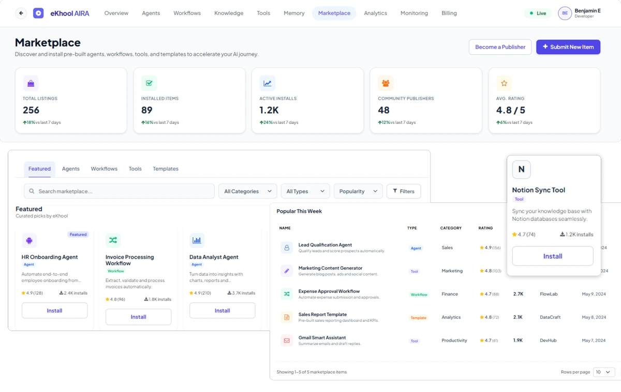Image resolution: width=621 pixels, height=392 pixels.
Task: Click the back arrow icon in header
Action: click(21, 13)
